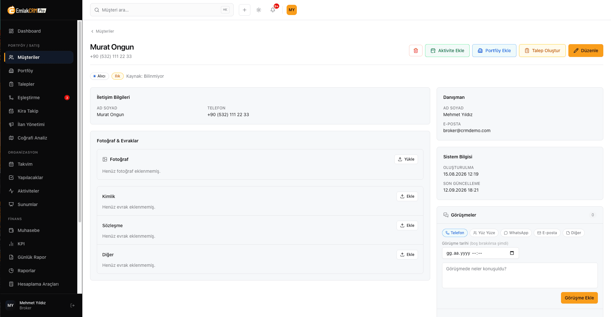Open Eşleştirme with 3 badge
The width and height of the screenshot is (611, 317).
(x=39, y=98)
